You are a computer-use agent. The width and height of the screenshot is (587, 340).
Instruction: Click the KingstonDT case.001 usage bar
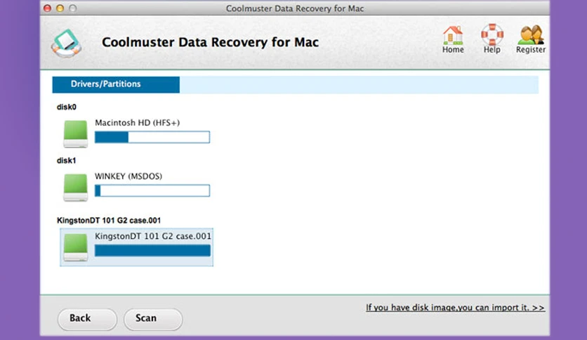pos(152,251)
